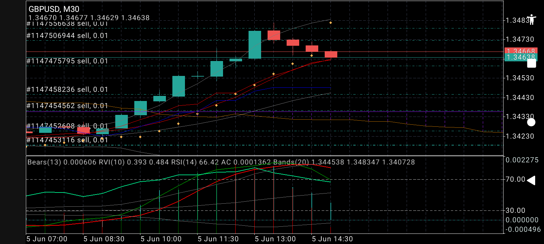This screenshot has width=544, height=244.
Task: Tap the GBPUSD, M30 chart title
Action: (x=54, y=9)
